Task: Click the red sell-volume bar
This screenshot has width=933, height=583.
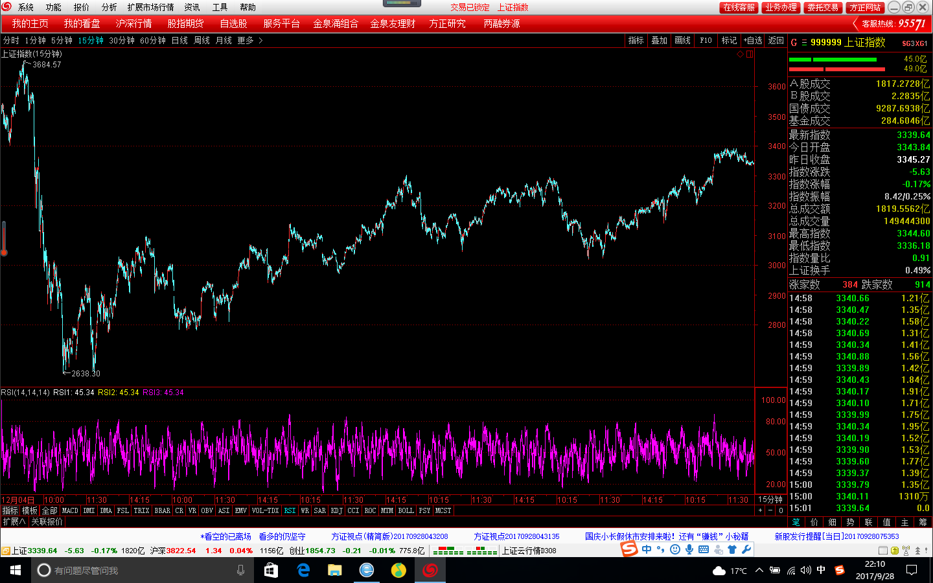Action: [x=837, y=69]
